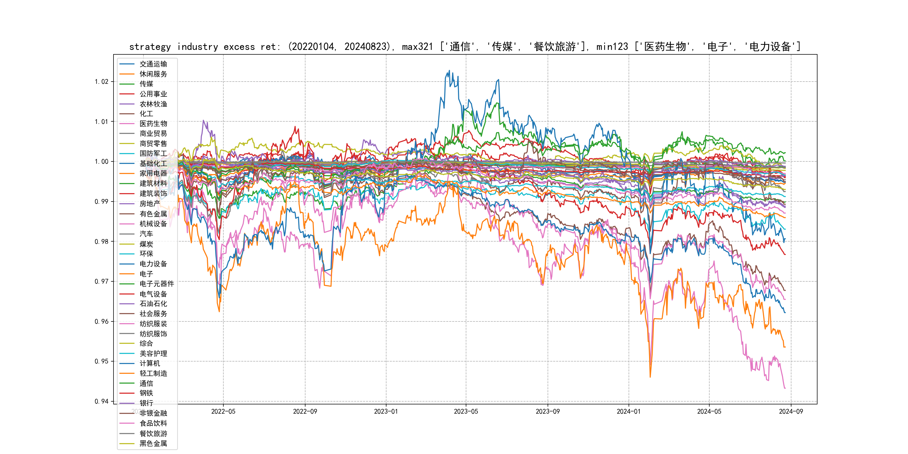Click the 计算机 legend entry label
908x454 pixels.
[149, 363]
